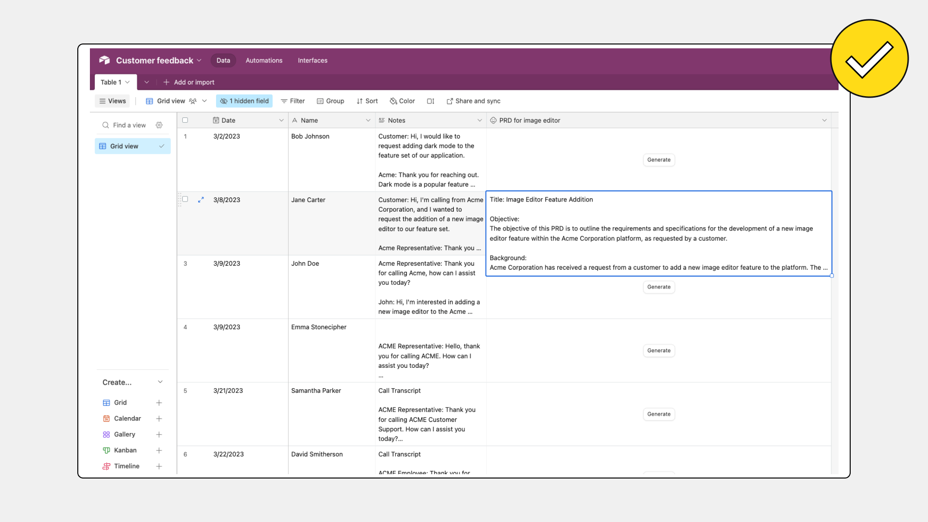Click Generate in Samantha Parker's row
This screenshot has width=928, height=522.
point(659,414)
